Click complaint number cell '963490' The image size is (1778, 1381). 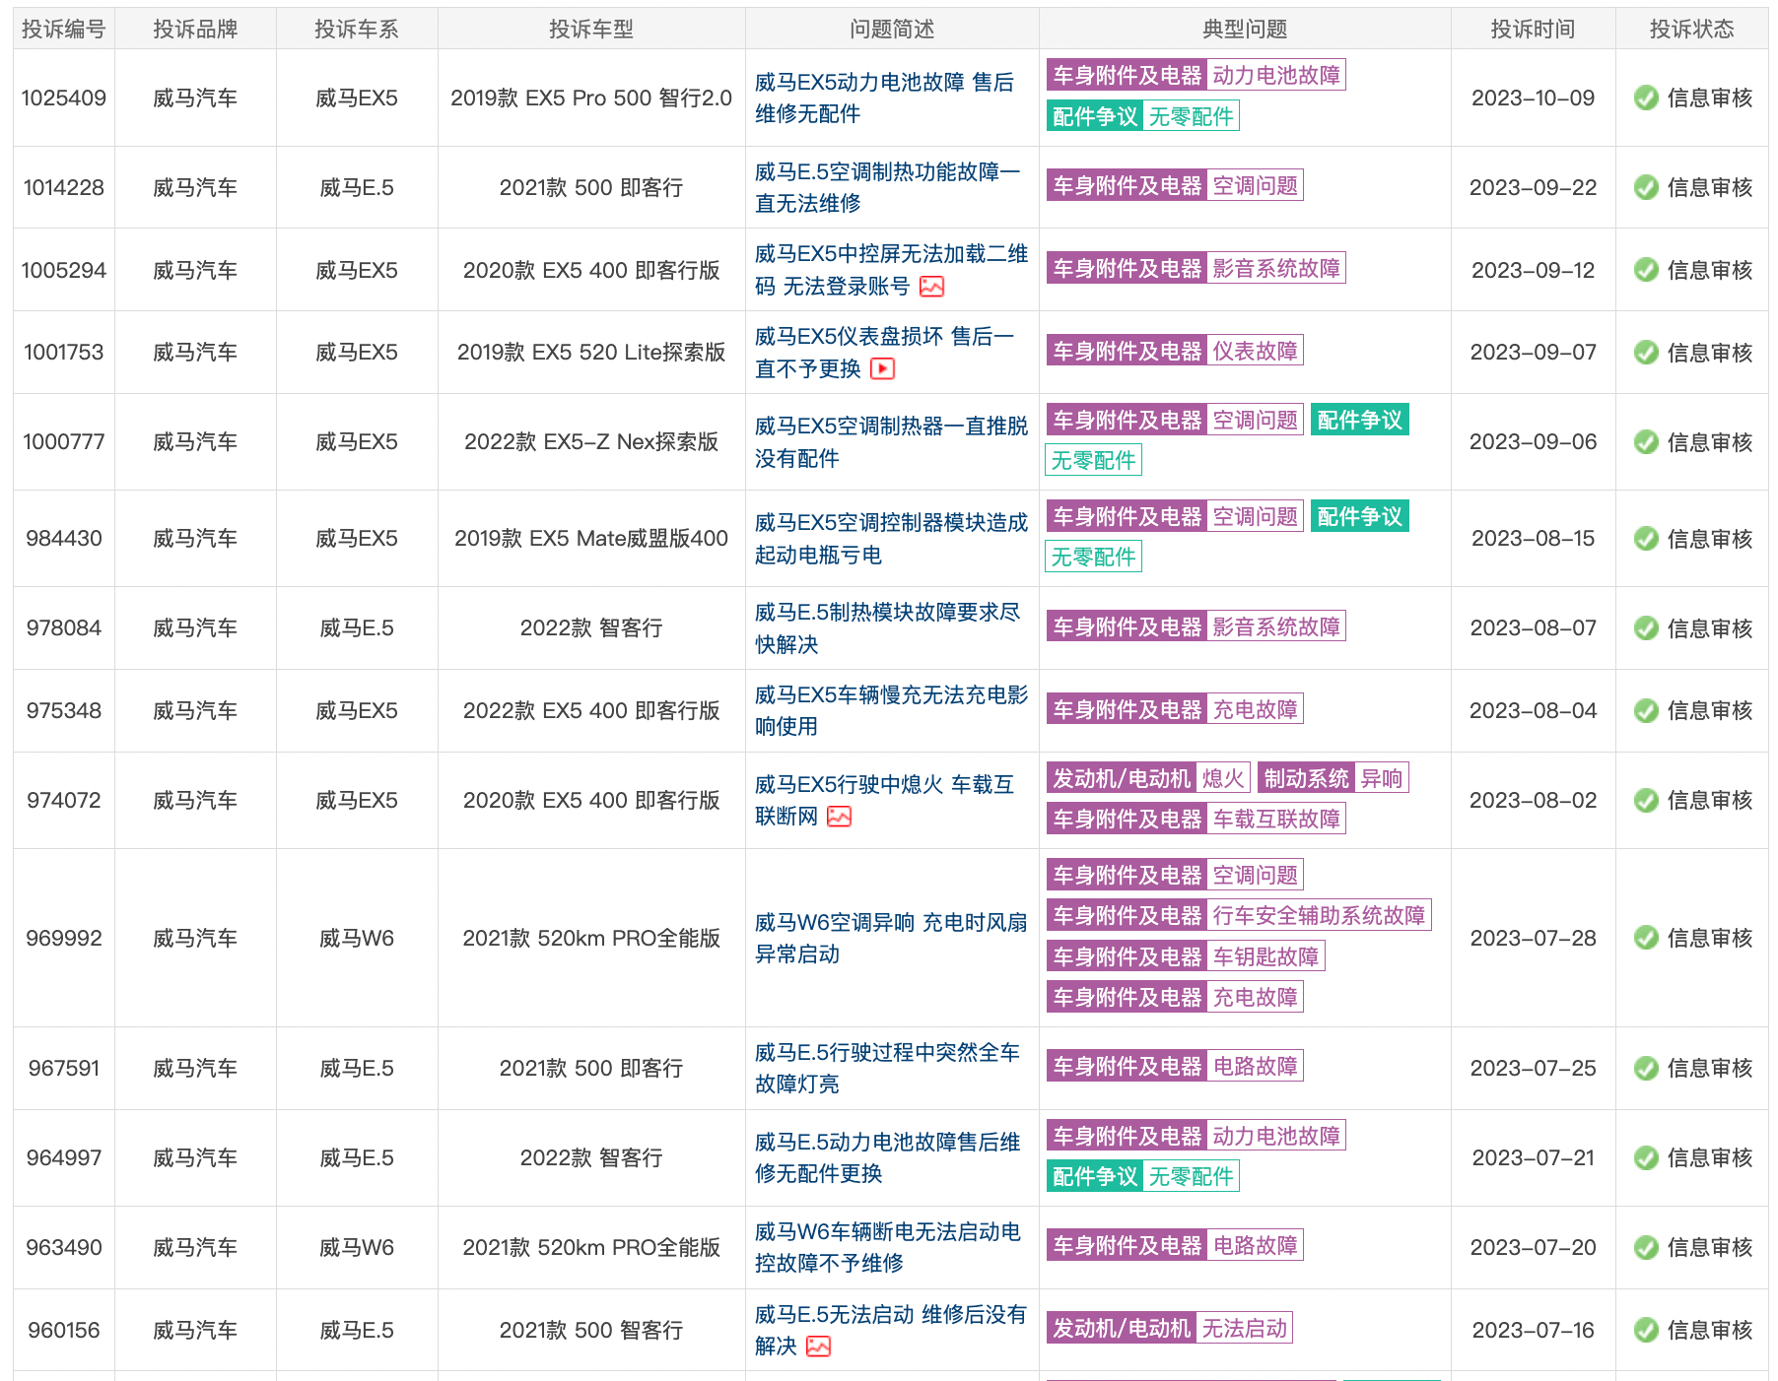(x=64, y=1248)
